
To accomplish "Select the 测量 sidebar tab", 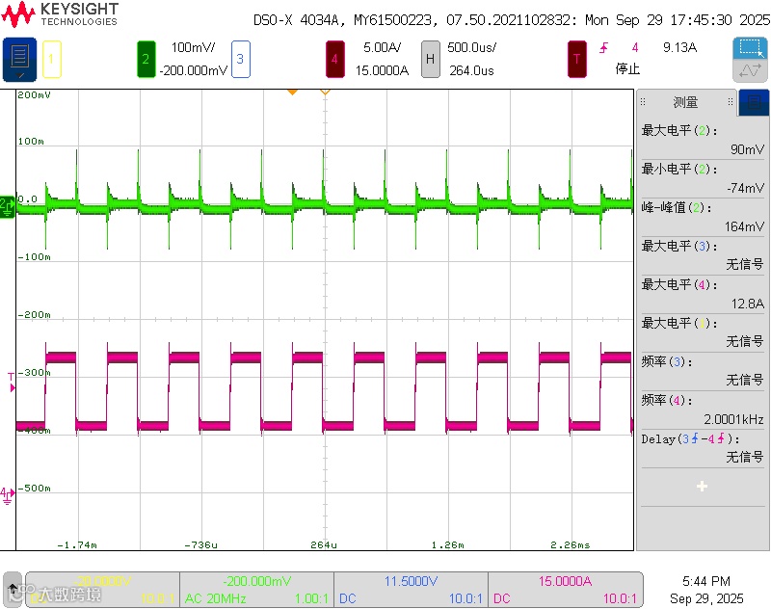I will point(685,102).
